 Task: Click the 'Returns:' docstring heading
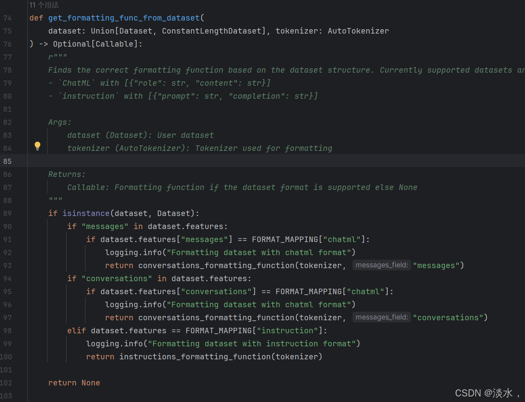[67, 174]
